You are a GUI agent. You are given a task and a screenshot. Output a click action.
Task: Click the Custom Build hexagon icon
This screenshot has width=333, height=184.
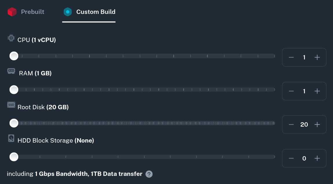(67, 12)
